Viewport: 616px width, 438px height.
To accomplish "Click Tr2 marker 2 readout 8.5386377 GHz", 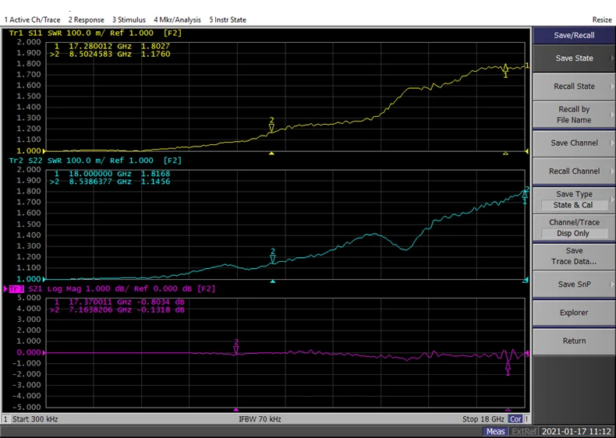I will point(110,182).
